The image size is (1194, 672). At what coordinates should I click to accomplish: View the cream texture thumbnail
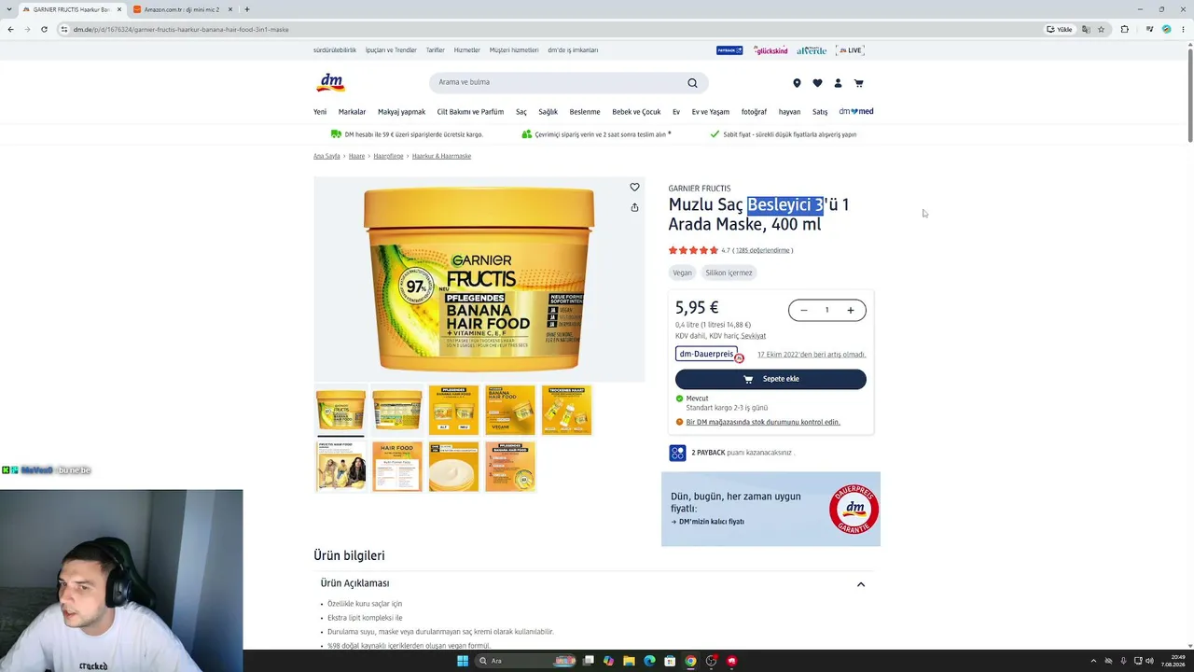[x=453, y=466]
